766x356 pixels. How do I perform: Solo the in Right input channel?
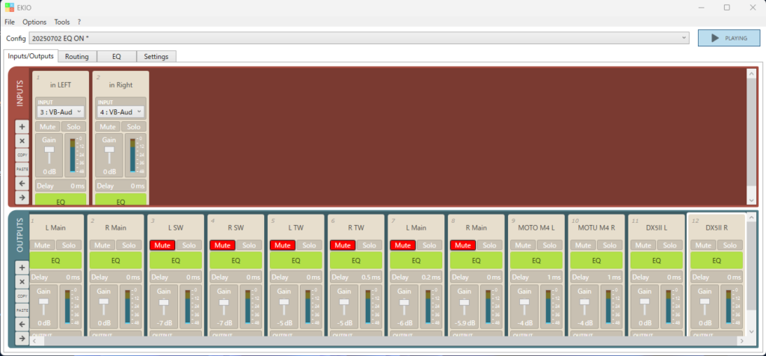pyautogui.click(x=133, y=127)
